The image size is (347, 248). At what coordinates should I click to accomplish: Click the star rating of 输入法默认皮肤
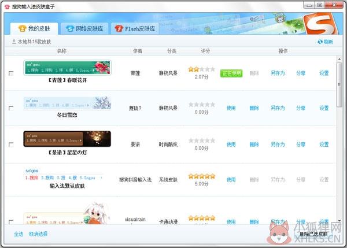tap(202, 176)
